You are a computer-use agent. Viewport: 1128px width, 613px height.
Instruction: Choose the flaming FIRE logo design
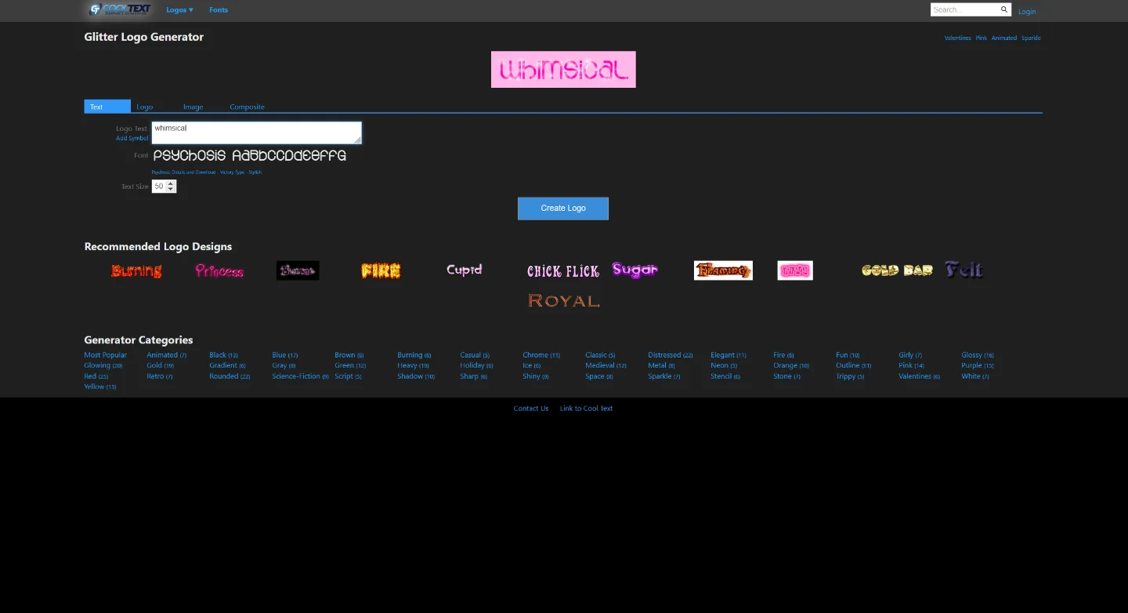pos(381,270)
